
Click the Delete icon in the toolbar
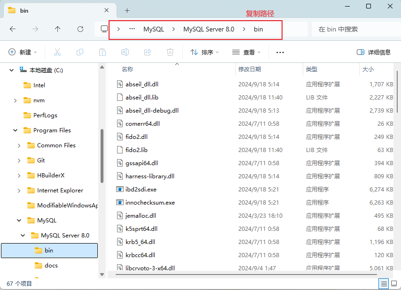point(170,52)
